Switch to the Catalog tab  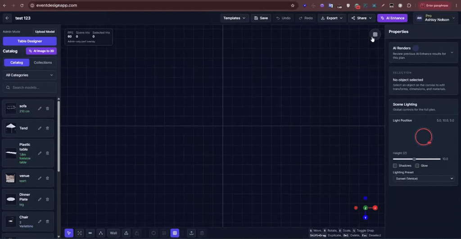[17, 62]
